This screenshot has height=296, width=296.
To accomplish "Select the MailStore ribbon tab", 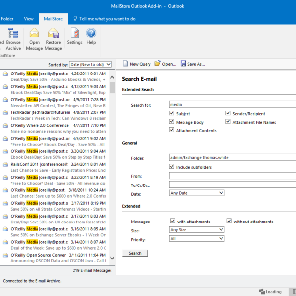I will 53,19.
